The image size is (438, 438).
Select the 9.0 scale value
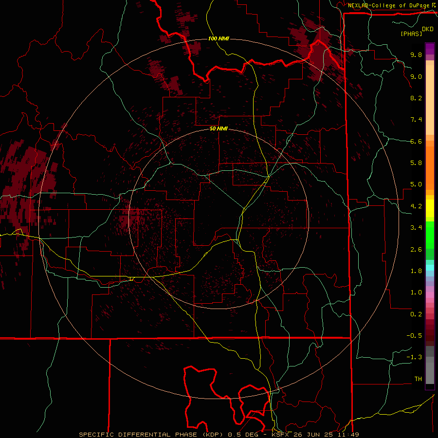416,76
